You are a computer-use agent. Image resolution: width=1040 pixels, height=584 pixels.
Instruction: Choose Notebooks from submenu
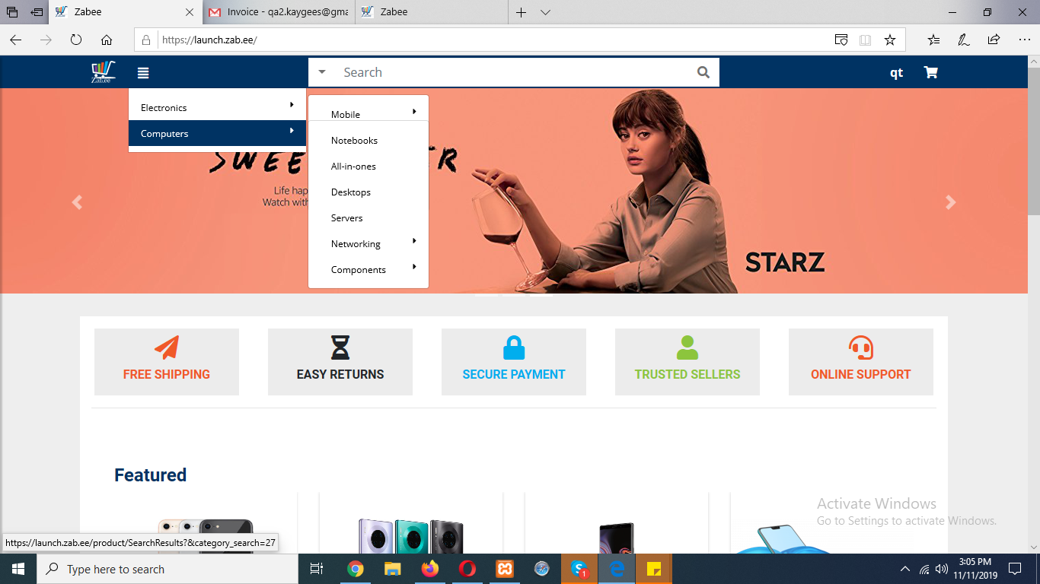(354, 141)
